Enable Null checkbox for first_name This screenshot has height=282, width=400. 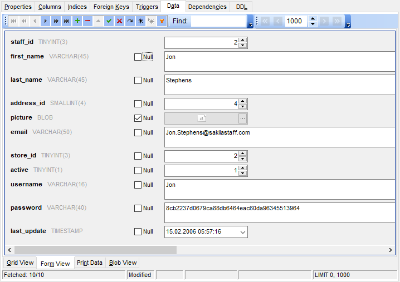[x=138, y=57]
